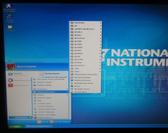Expand the LabVIEW SignalExpress folder
Screen dimensions: 168x133
click(86, 29)
